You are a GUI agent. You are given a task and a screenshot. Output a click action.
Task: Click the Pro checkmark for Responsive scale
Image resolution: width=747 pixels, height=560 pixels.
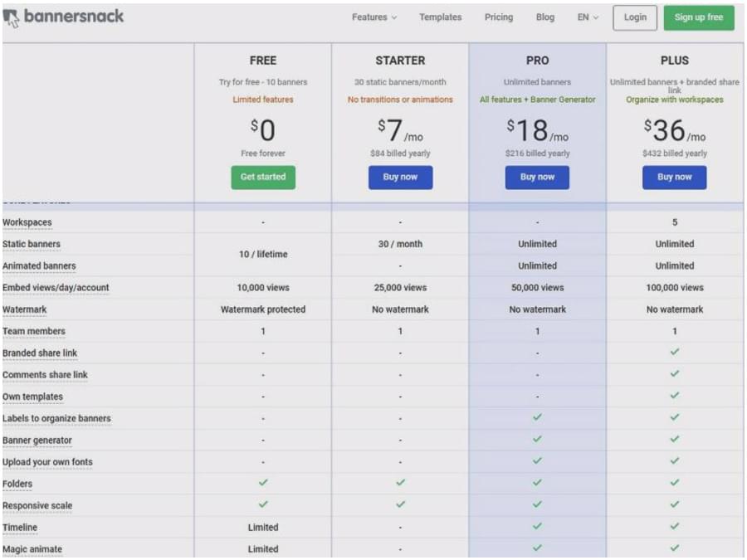click(537, 504)
